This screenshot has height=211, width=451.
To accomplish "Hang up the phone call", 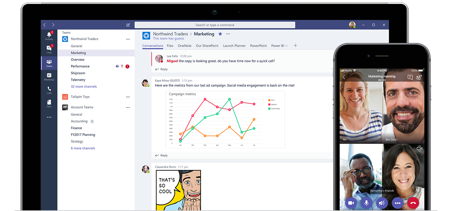I will pos(413,203).
